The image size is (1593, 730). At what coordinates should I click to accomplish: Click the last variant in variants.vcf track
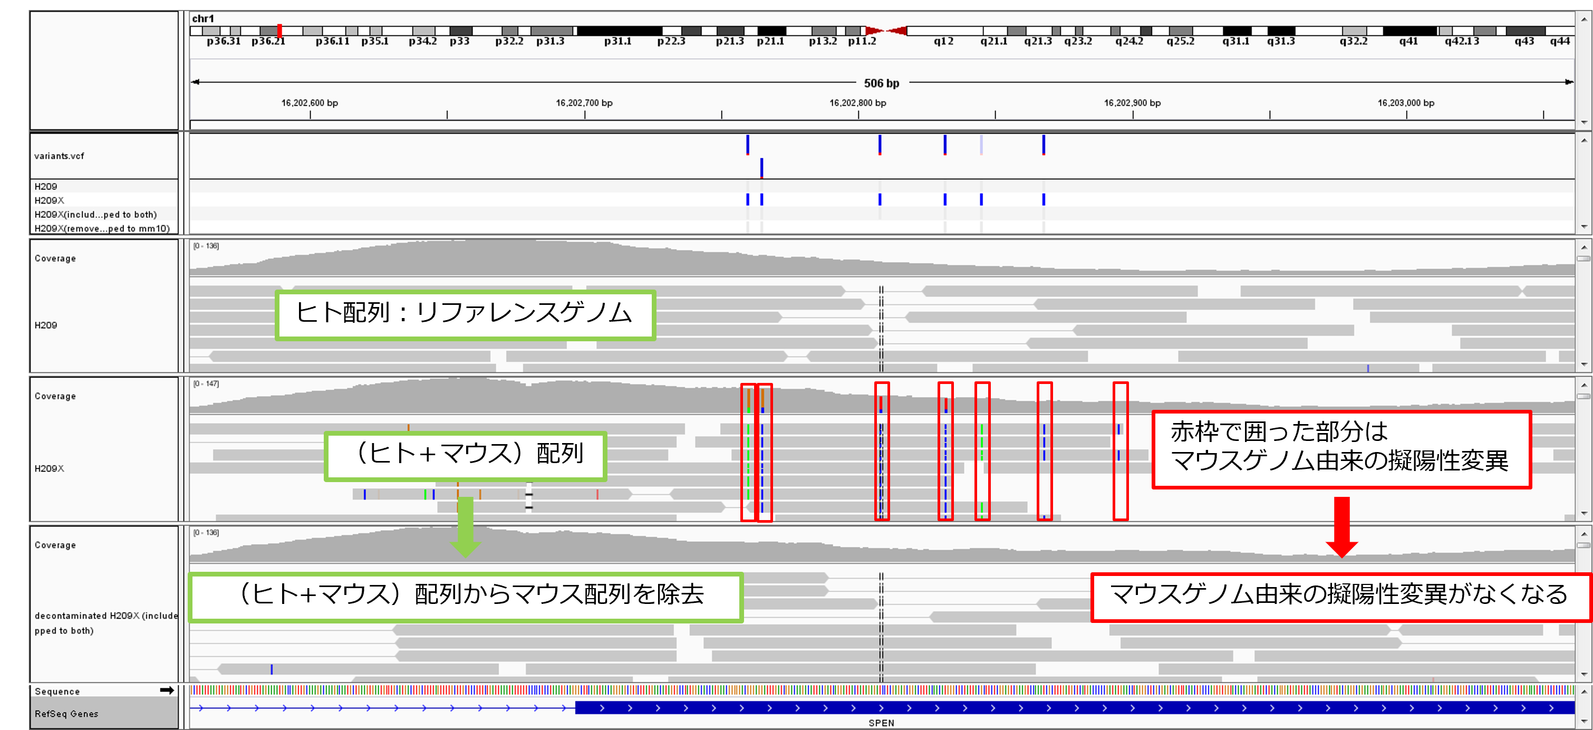pos(1044,145)
